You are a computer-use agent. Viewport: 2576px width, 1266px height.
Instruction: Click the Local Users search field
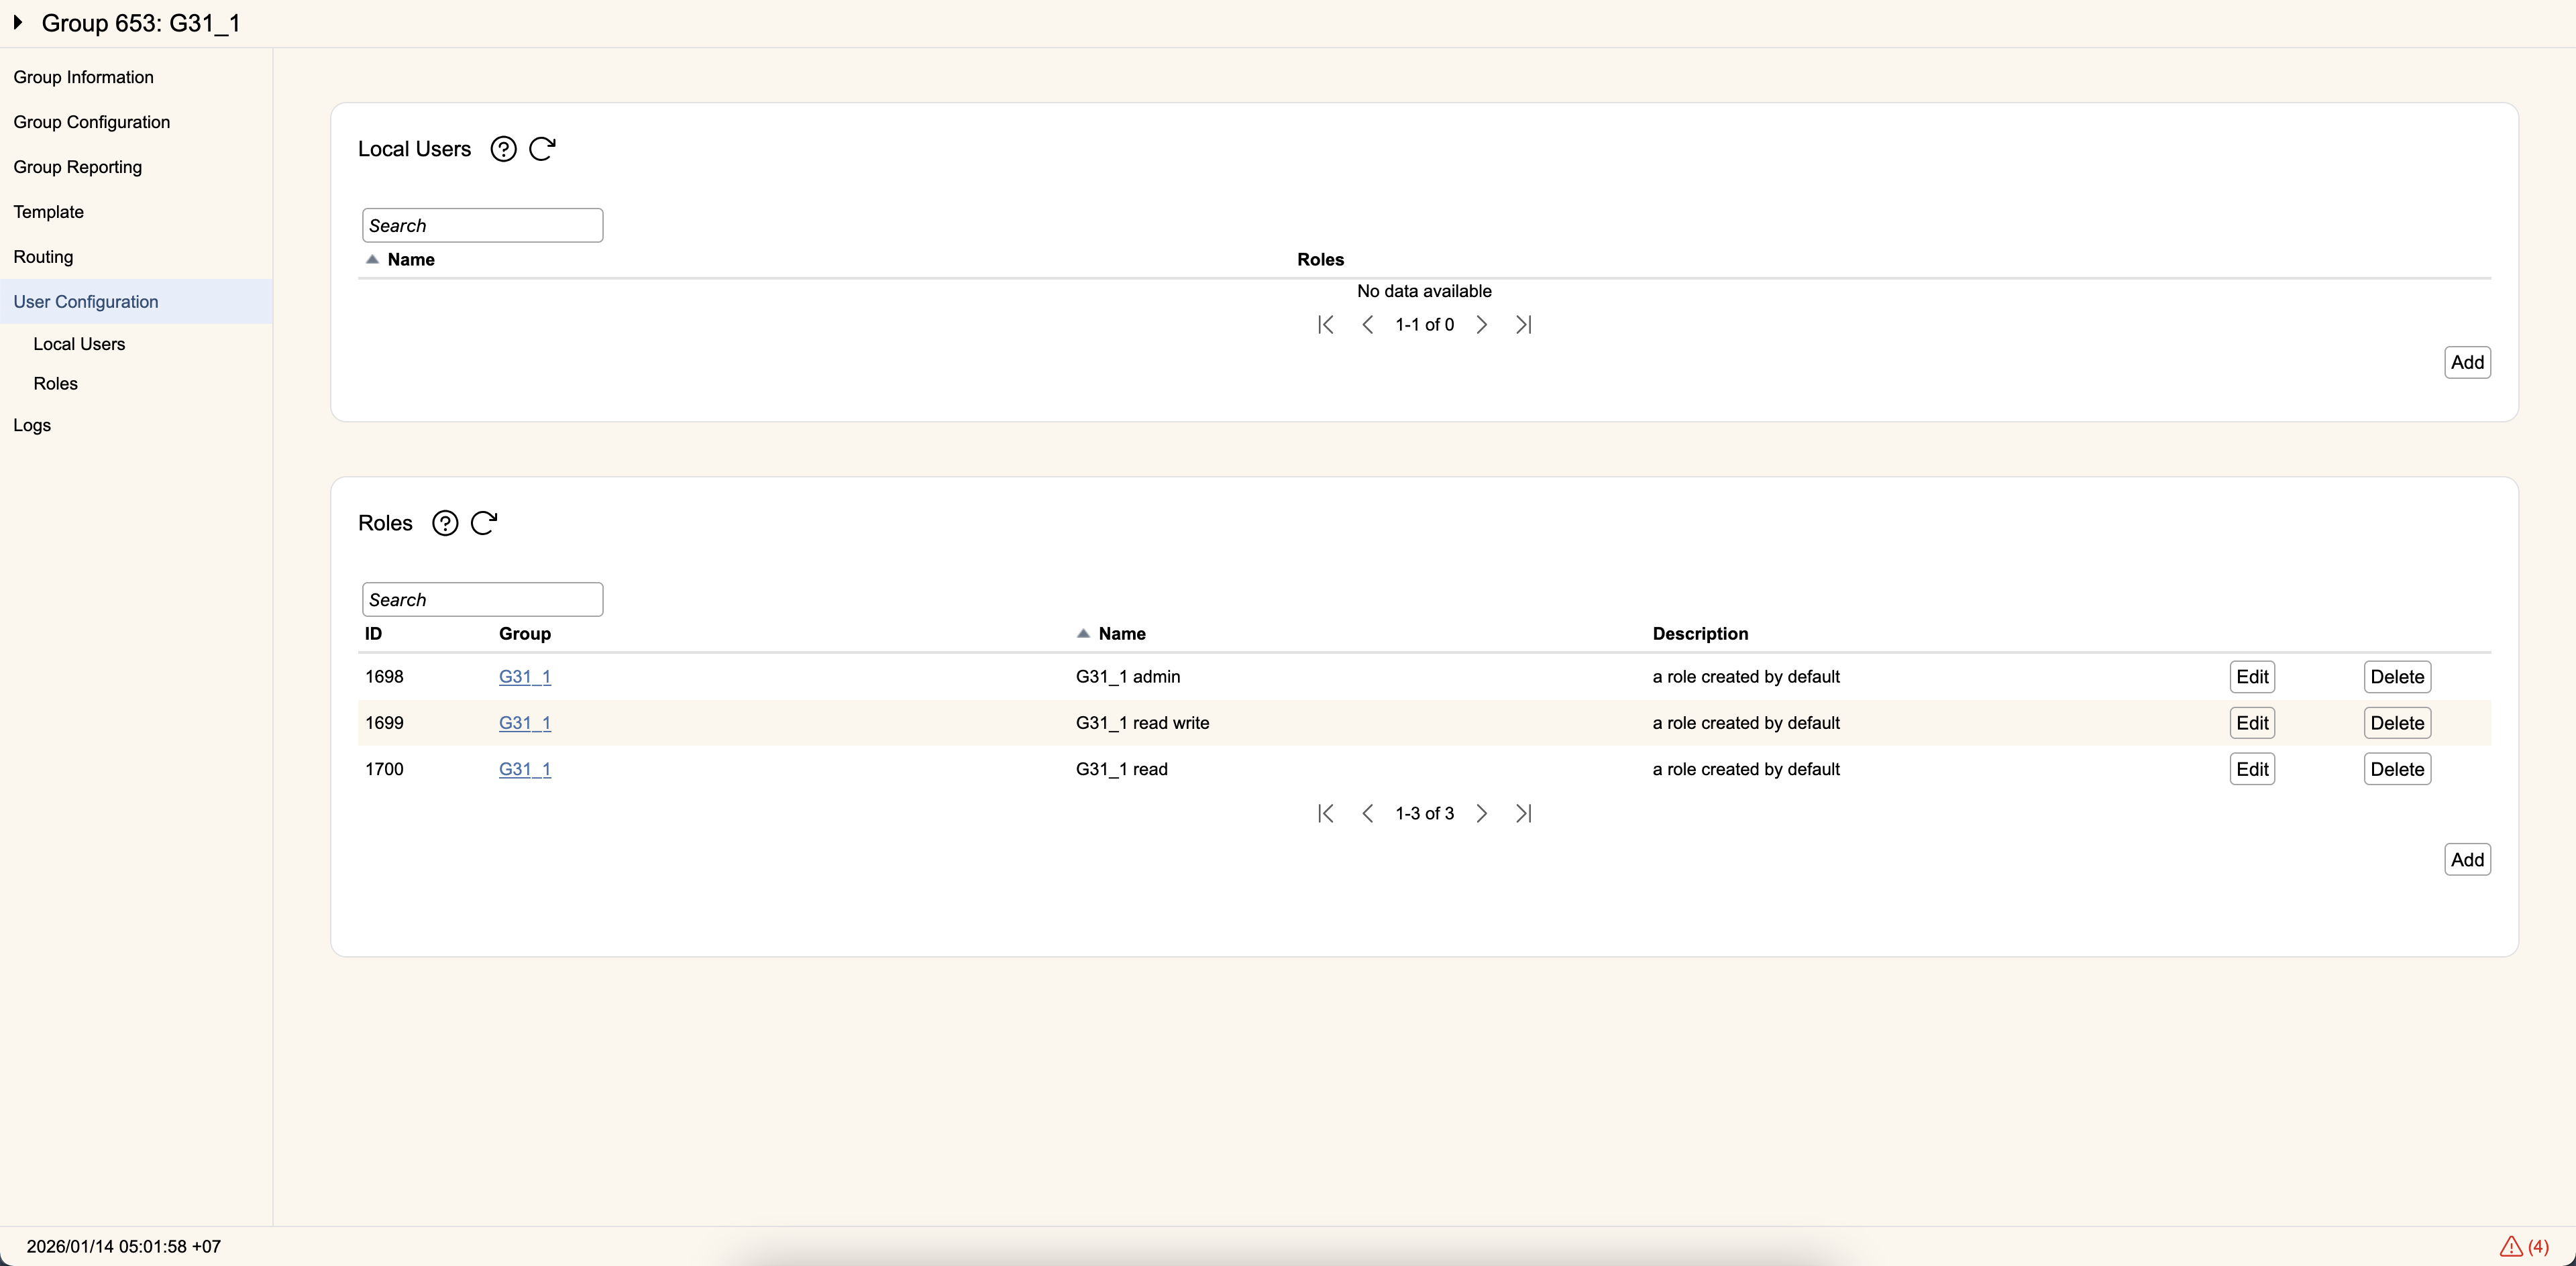click(x=482, y=225)
